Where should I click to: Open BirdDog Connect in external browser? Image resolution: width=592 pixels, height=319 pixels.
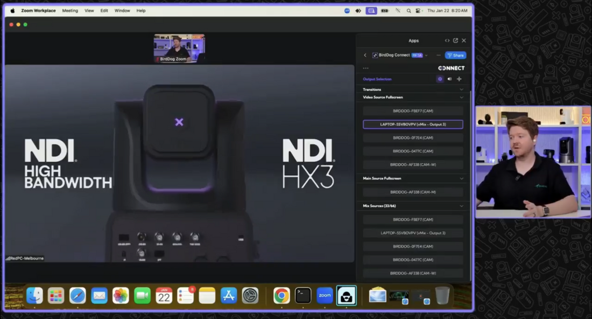[456, 41]
